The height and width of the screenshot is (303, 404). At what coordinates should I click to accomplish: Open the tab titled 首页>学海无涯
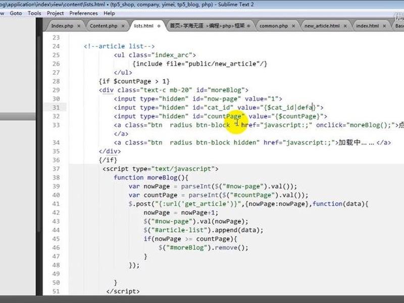click(207, 26)
